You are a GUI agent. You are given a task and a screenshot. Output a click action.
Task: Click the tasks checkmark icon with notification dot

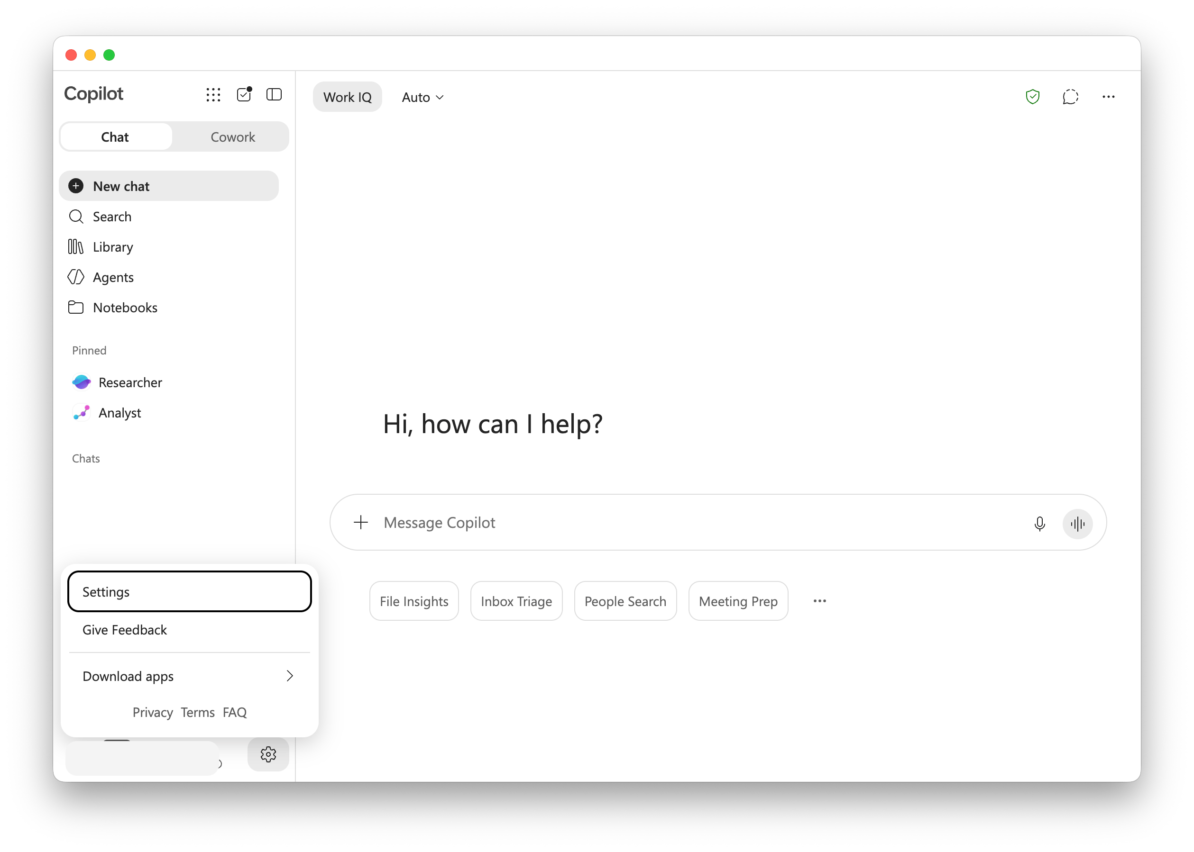tap(244, 94)
